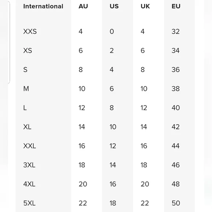Click the EU column header

[x=176, y=6]
